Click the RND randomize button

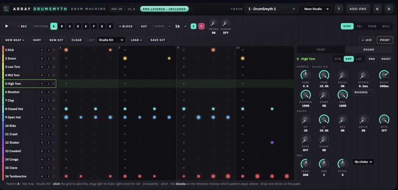pyautogui.click(x=372, y=59)
